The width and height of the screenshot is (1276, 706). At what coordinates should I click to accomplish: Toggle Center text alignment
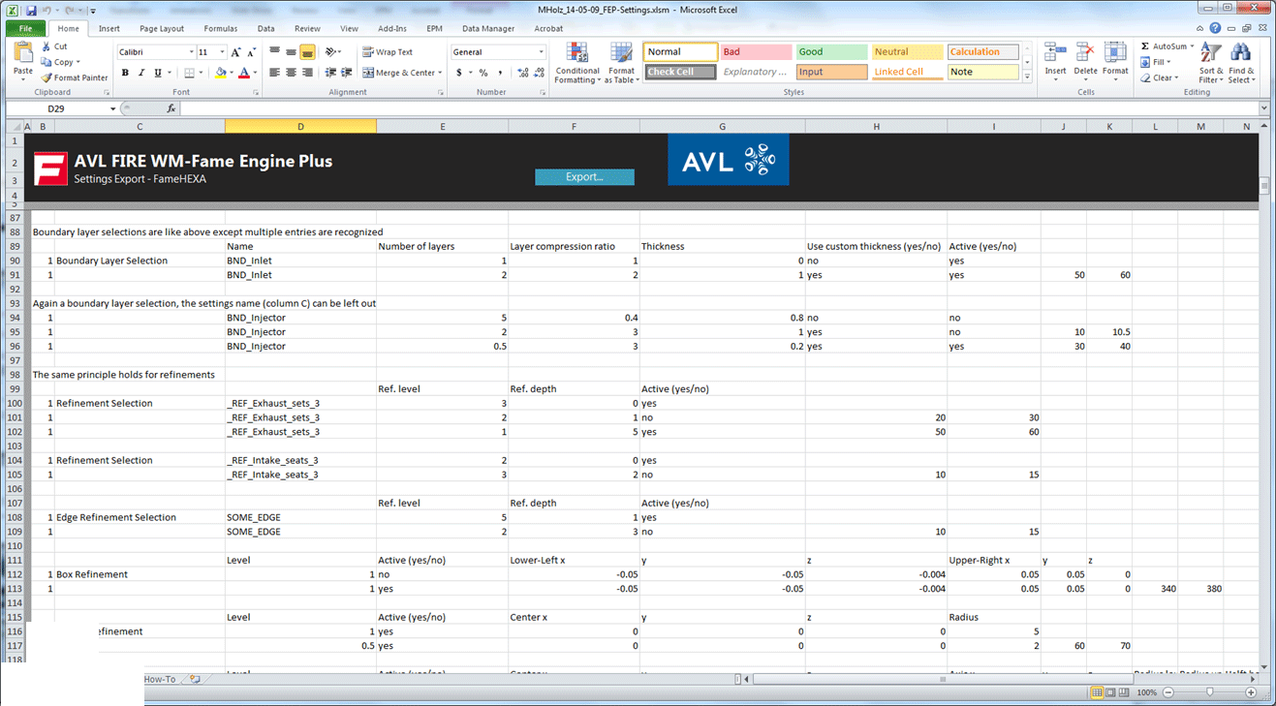[291, 73]
